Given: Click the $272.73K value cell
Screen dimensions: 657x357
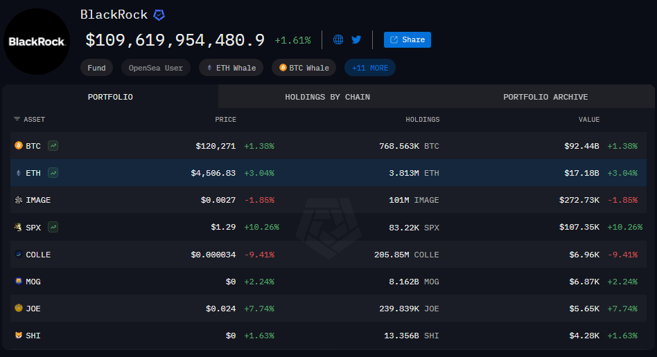Looking at the screenshot, I should point(579,200).
